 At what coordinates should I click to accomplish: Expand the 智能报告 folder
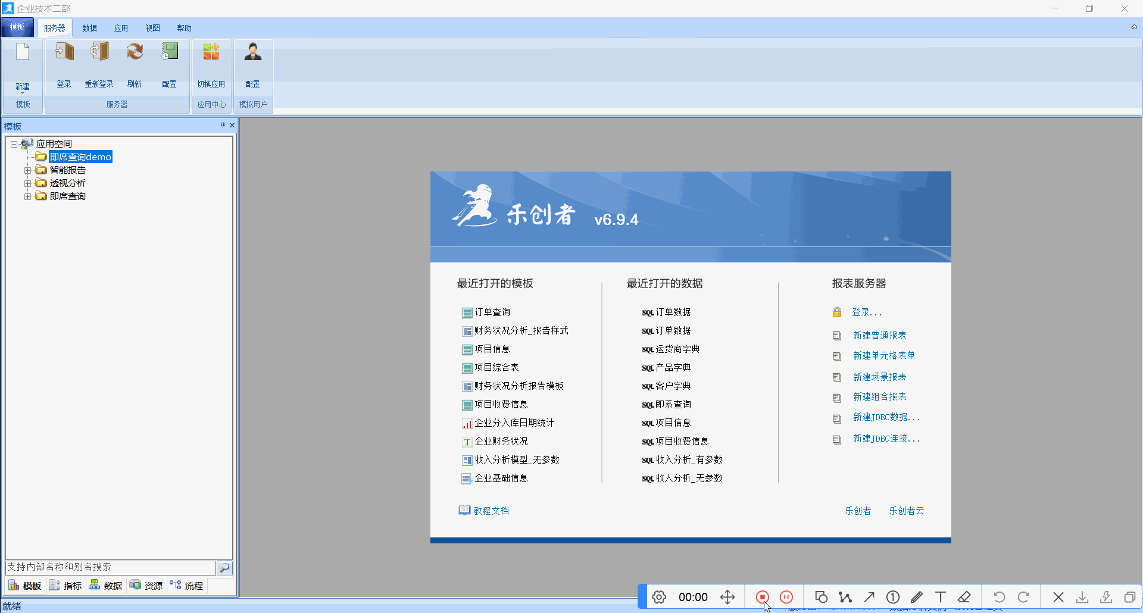click(27, 170)
